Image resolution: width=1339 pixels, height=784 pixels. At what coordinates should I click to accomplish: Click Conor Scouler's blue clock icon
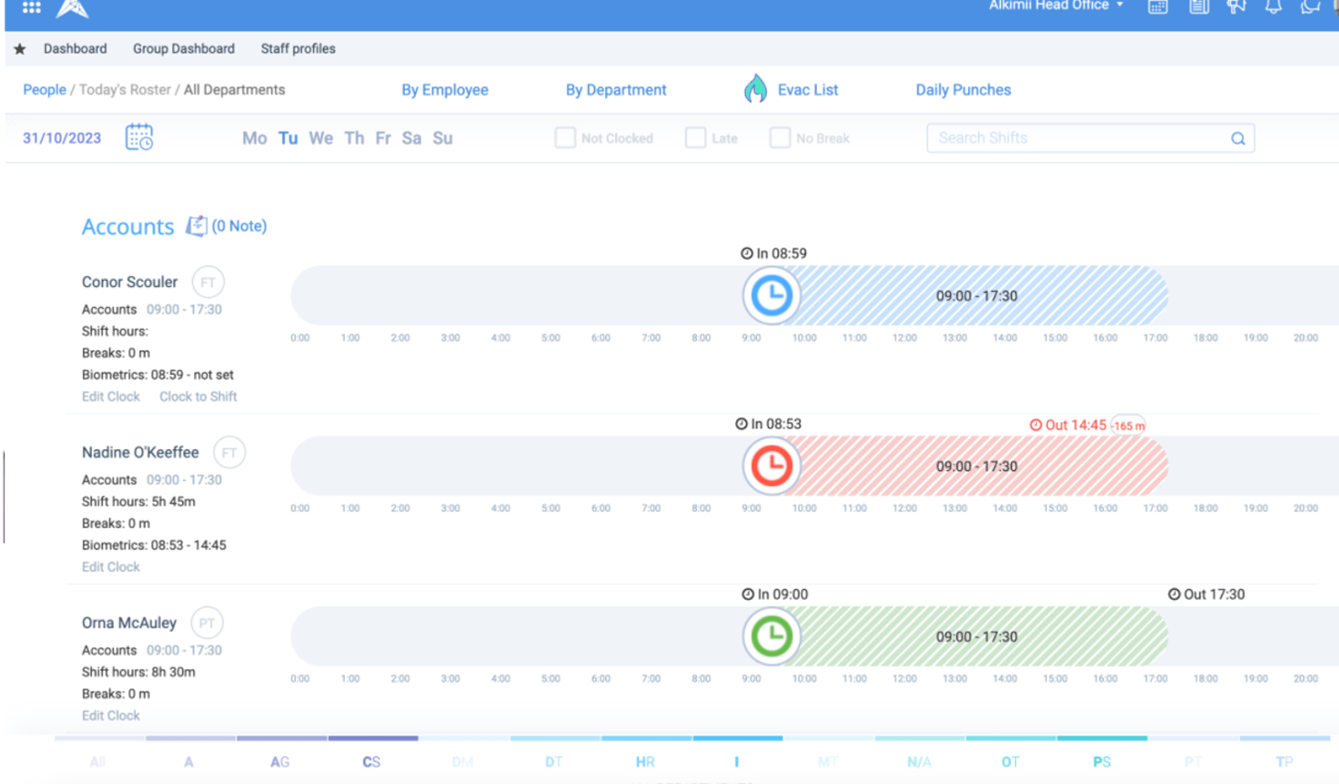point(771,295)
